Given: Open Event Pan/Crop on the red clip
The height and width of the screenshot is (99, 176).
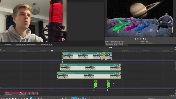Looking at the screenshot, I should pos(21,93).
